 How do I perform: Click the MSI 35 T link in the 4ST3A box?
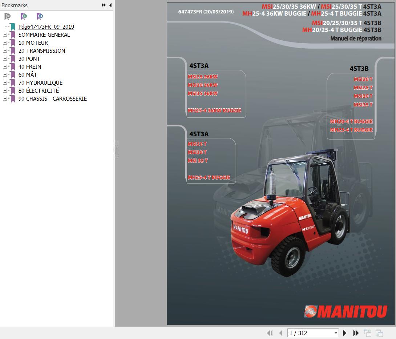click(198, 160)
